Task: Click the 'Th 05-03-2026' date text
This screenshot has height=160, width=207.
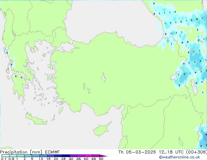Action: (x=137, y=152)
